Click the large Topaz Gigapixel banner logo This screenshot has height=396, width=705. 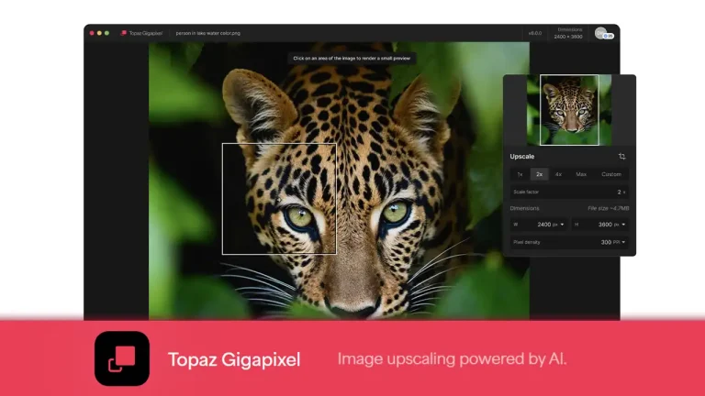pyautogui.click(x=122, y=358)
